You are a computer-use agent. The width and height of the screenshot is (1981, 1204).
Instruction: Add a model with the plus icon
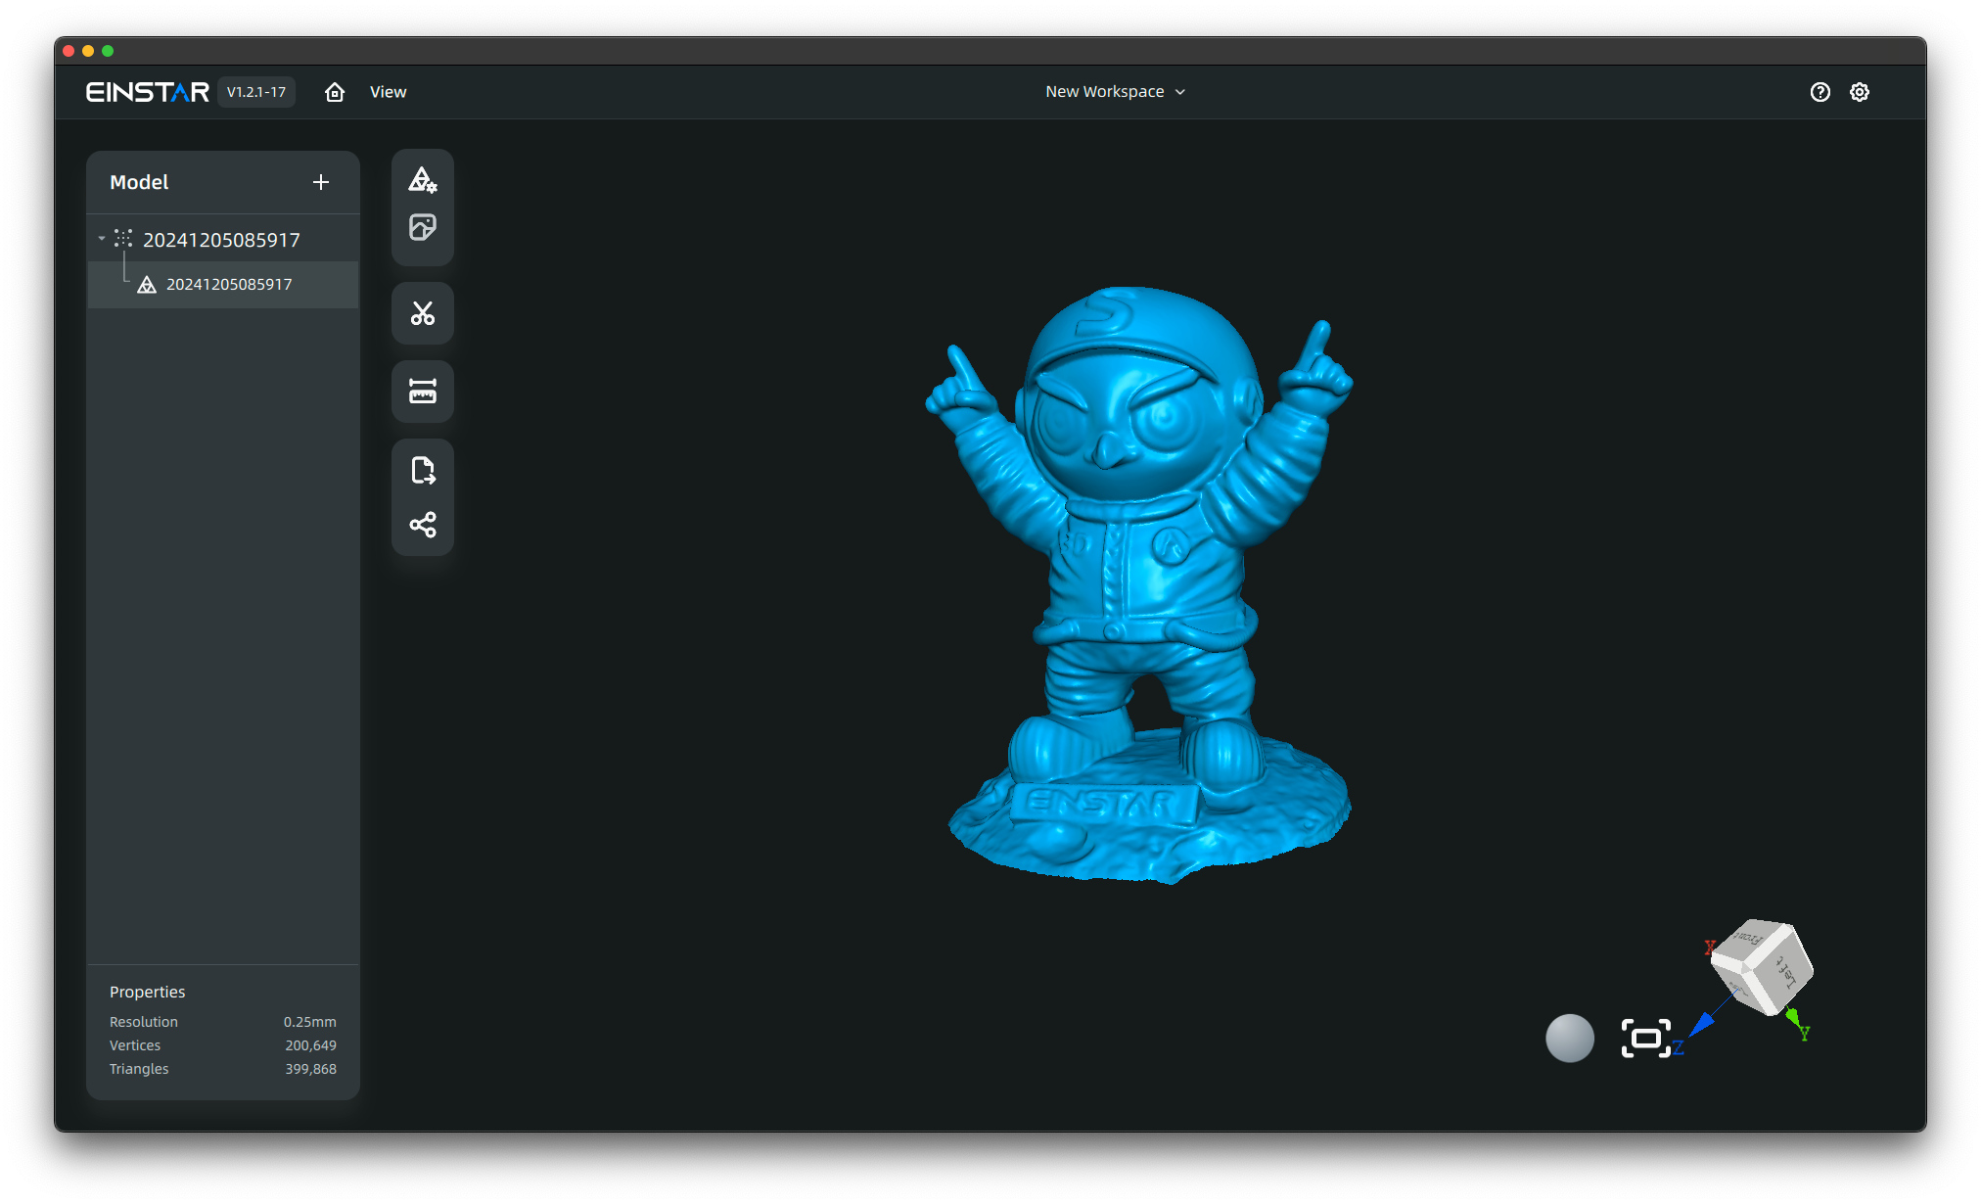pos(321,182)
